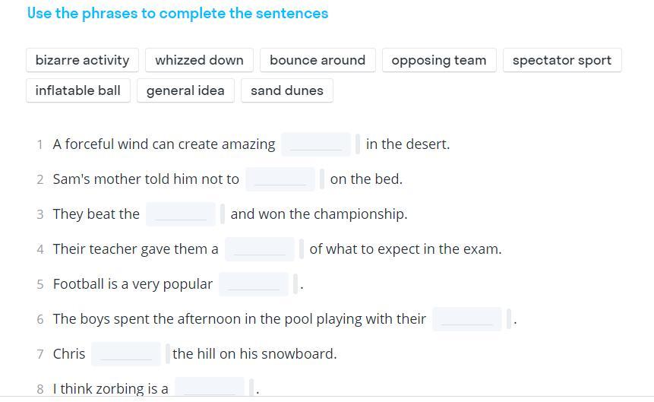Viewport: 654px width, 402px height.
Task: Select the 'sand dunes' phrase chip
Action: [287, 90]
